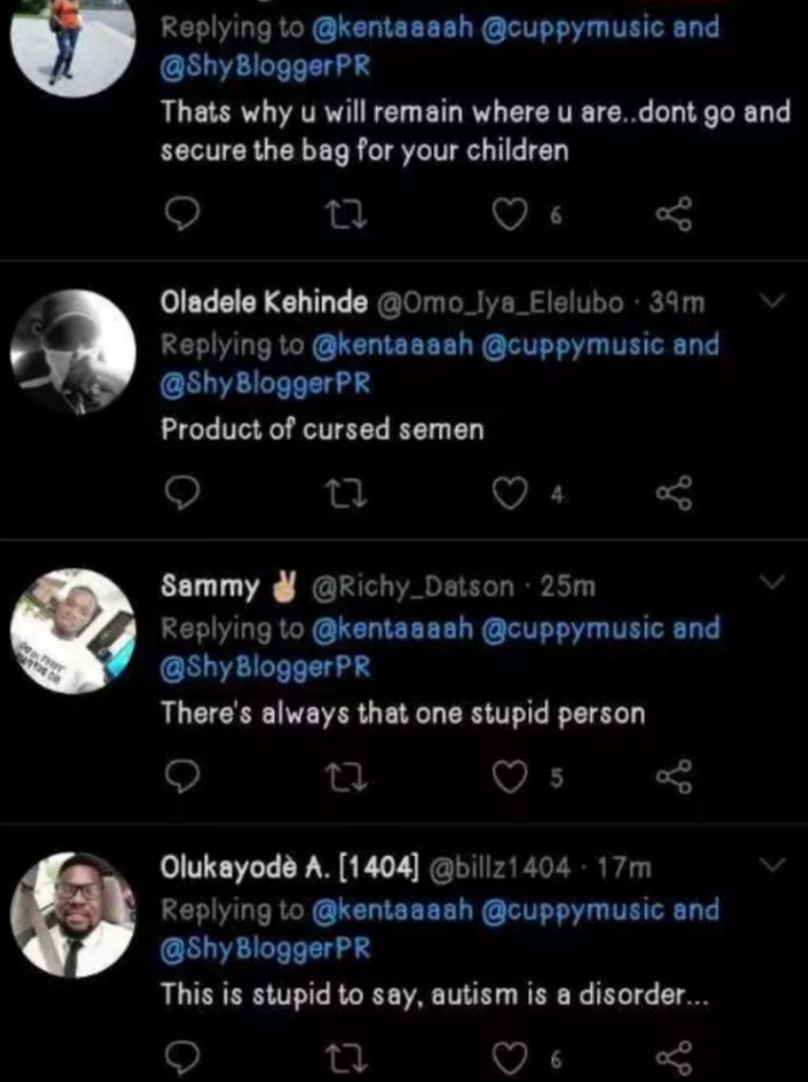Like Sammy's stupid person tweet
This screenshot has width=808, height=1082.
tap(509, 777)
